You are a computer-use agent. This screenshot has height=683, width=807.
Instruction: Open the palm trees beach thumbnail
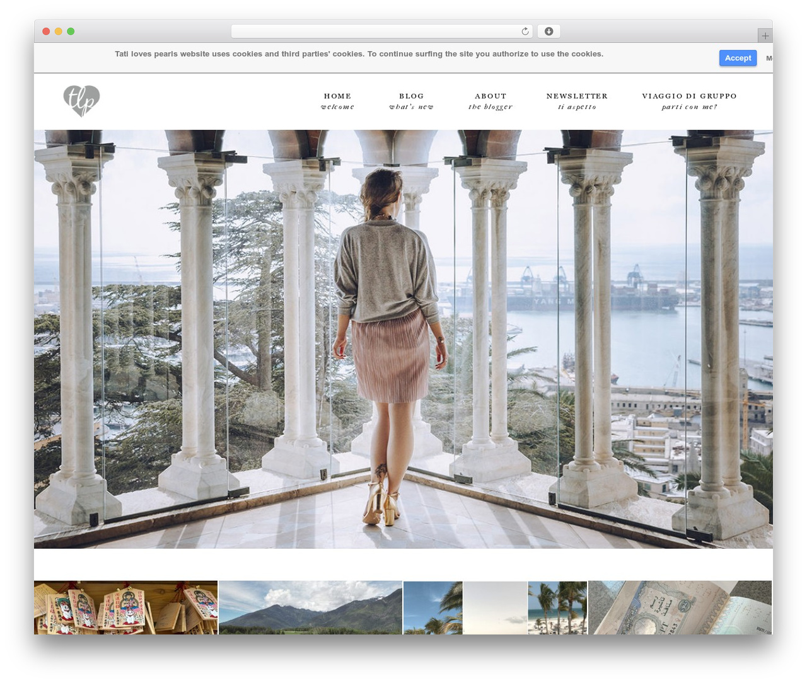point(495,607)
